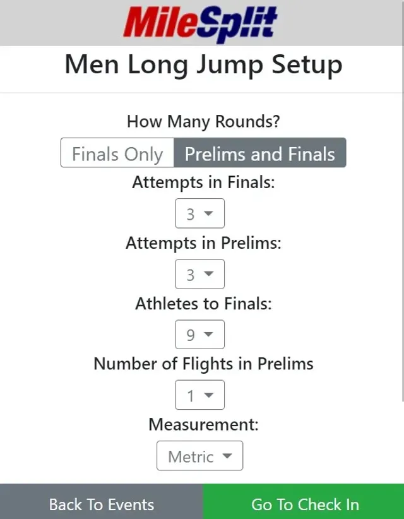
Task: Click the caret arrow in Attempts in Finals
Action: [208, 213]
